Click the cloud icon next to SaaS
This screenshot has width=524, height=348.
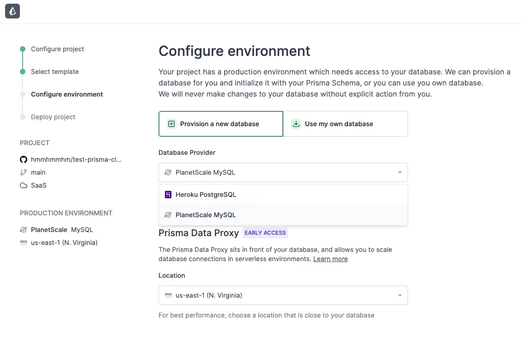click(x=24, y=185)
